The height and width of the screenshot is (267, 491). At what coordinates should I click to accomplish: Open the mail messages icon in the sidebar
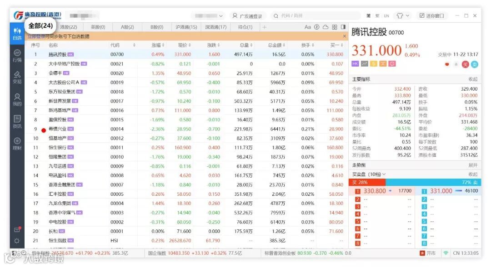(x=17, y=229)
